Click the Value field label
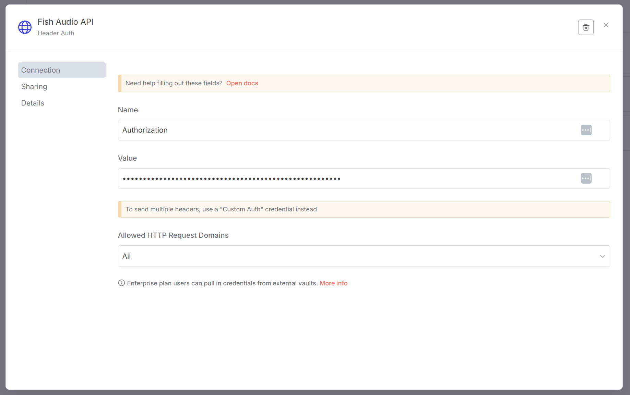 [x=127, y=158]
